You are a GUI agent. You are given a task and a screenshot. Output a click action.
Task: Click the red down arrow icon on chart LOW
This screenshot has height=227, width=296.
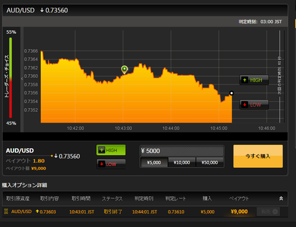pyautogui.click(x=245, y=104)
